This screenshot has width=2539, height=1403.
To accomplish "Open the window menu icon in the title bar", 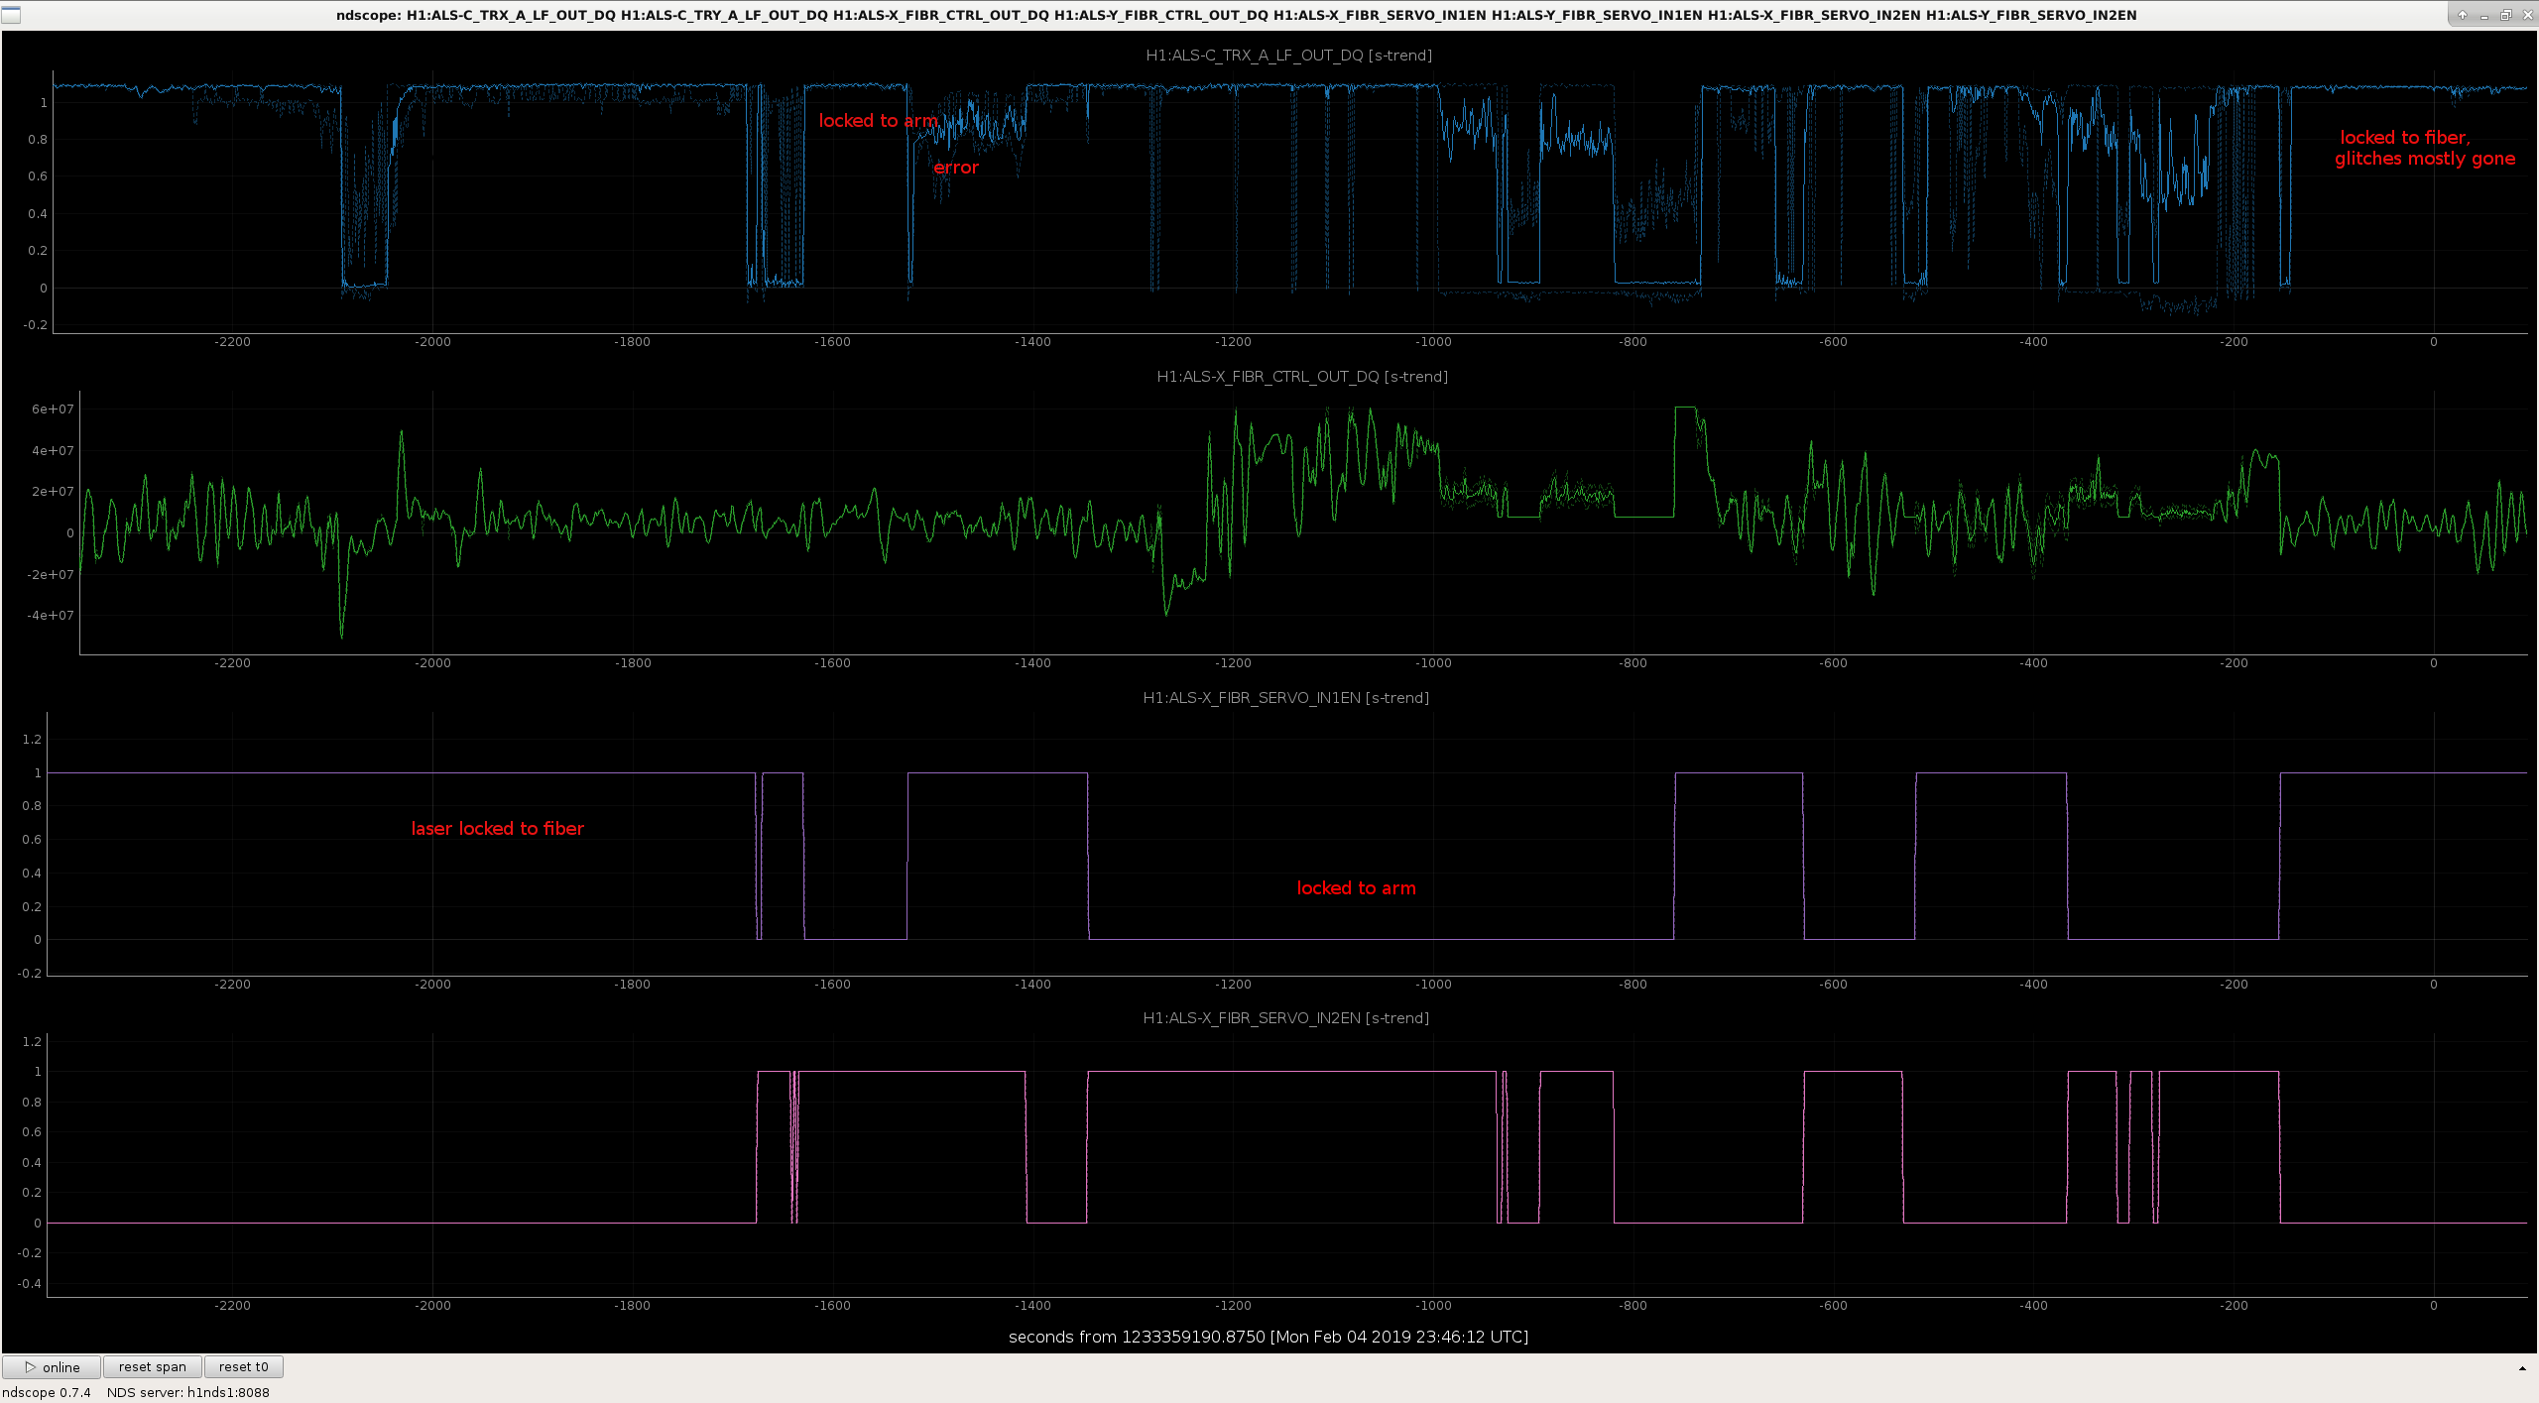I will [11, 15].
